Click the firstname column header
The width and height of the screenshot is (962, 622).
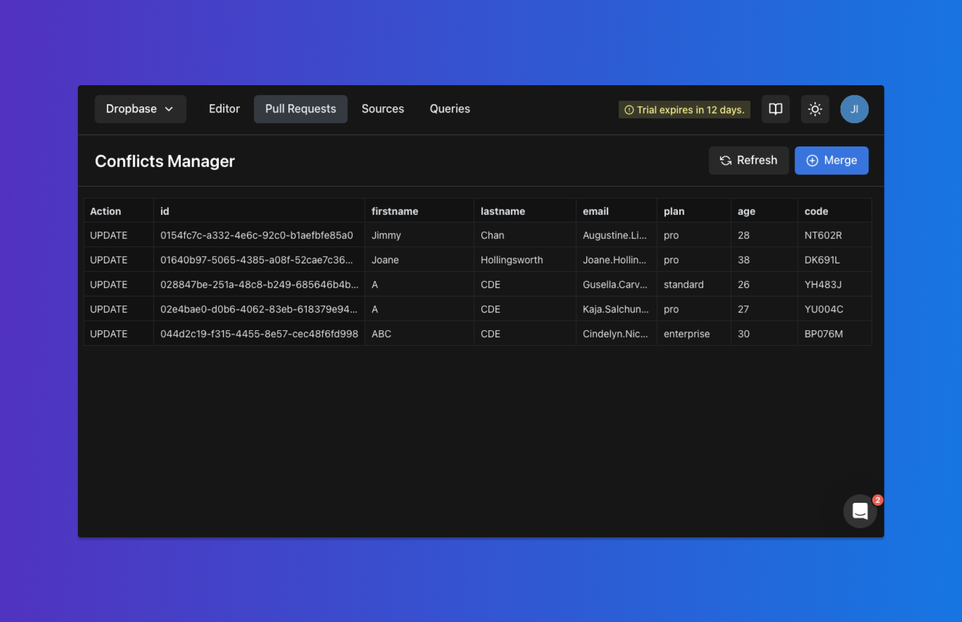(394, 212)
